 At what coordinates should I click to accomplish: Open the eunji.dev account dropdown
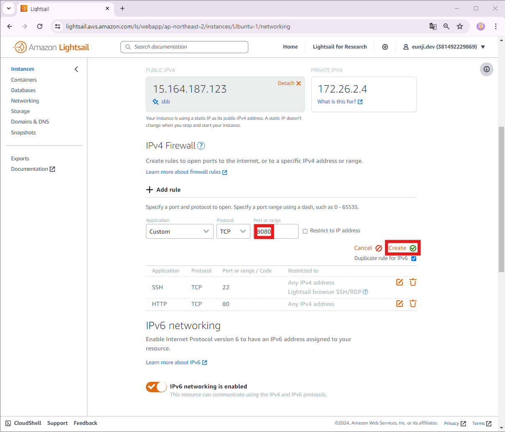click(x=444, y=47)
